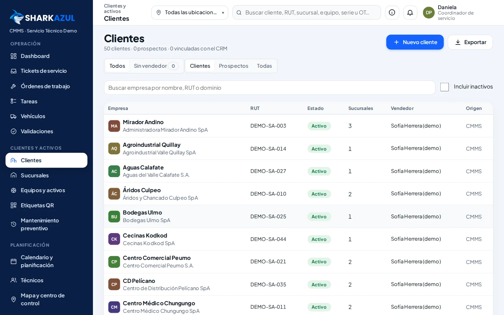Click the Clientes sidebar item
This screenshot has width=504, height=315.
[46, 160]
